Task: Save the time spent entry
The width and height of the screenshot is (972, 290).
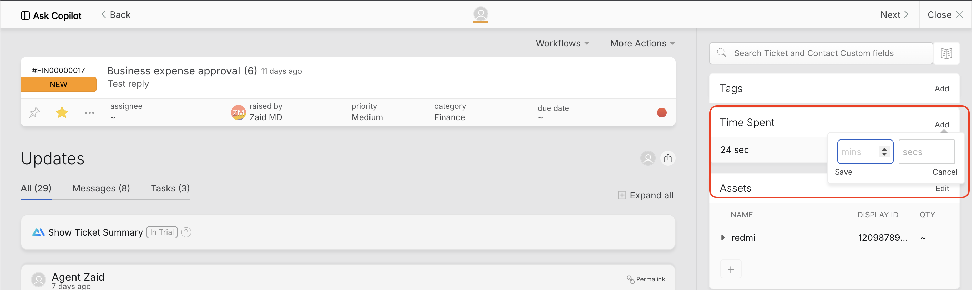Action: tap(843, 172)
